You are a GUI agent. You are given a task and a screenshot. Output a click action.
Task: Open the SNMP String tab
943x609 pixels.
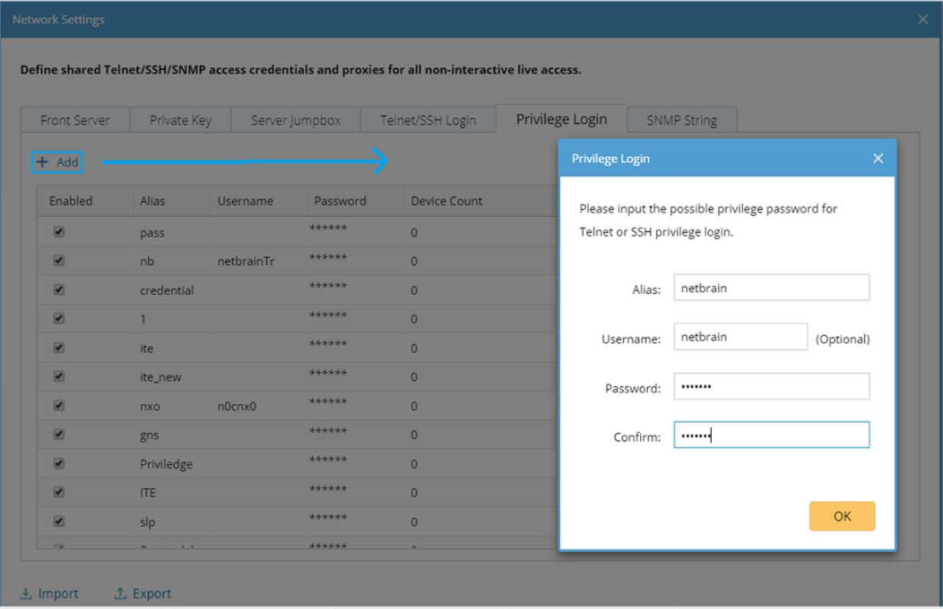coord(681,120)
